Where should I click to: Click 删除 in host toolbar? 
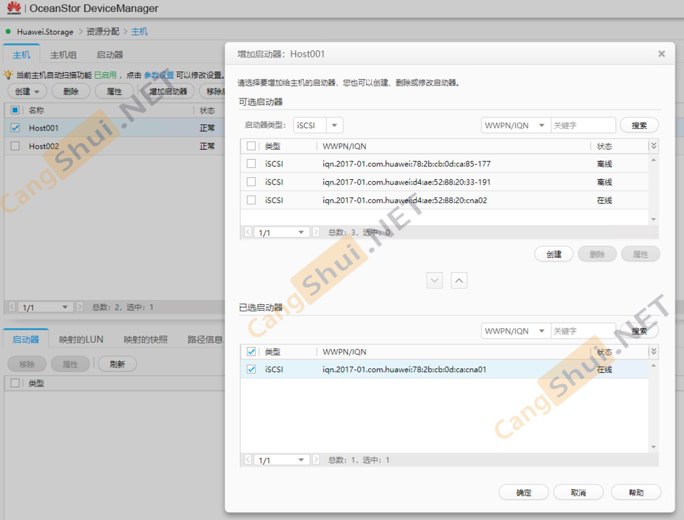[71, 92]
